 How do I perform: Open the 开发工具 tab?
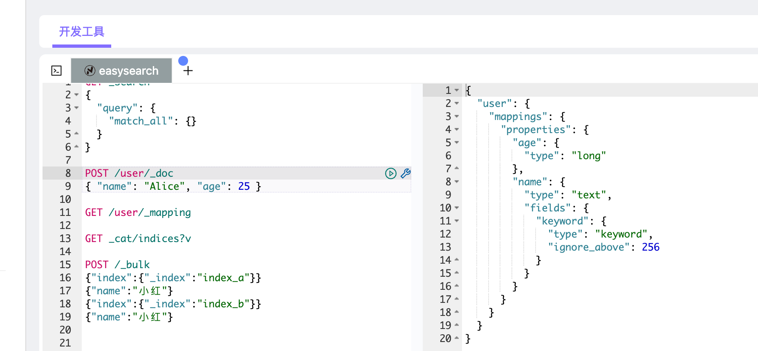coord(82,31)
